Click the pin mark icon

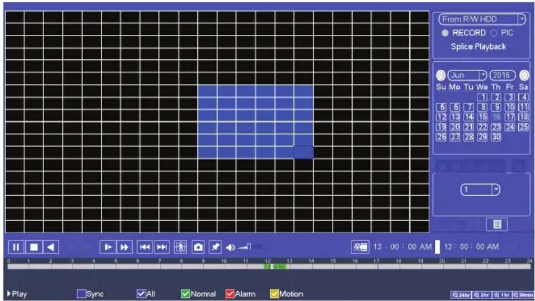coord(216,247)
